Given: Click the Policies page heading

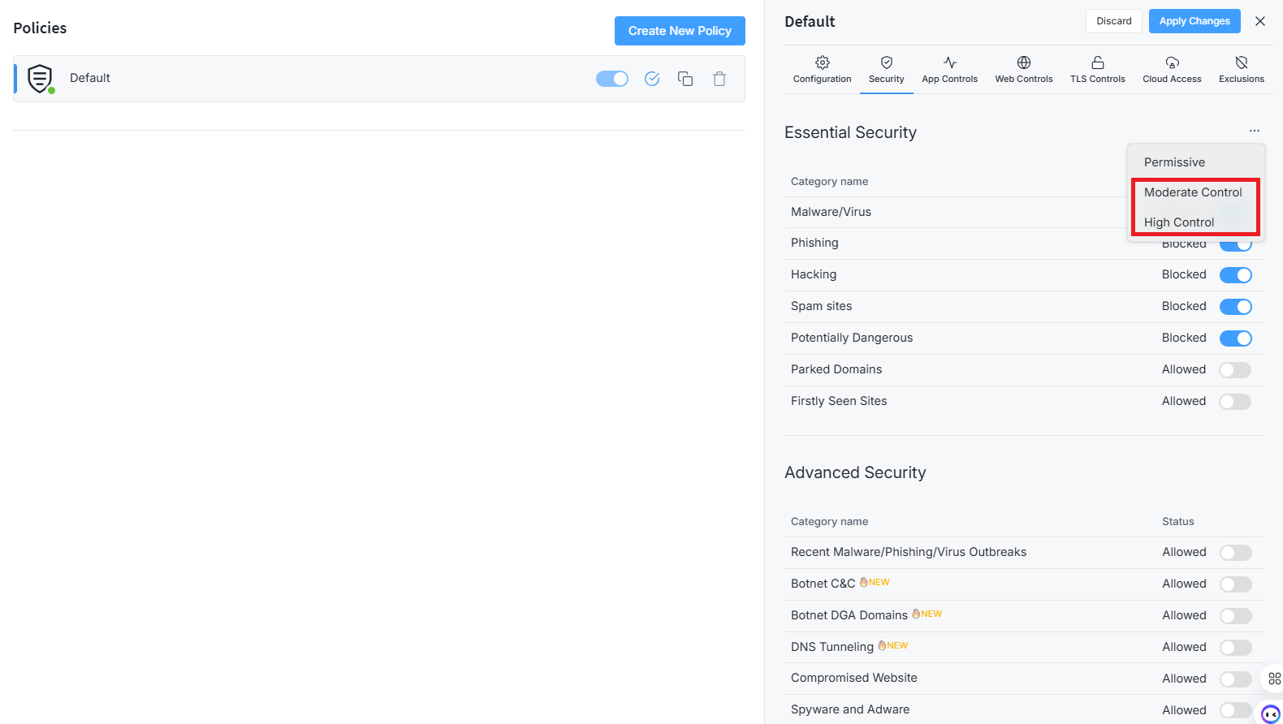Looking at the screenshot, I should [40, 28].
